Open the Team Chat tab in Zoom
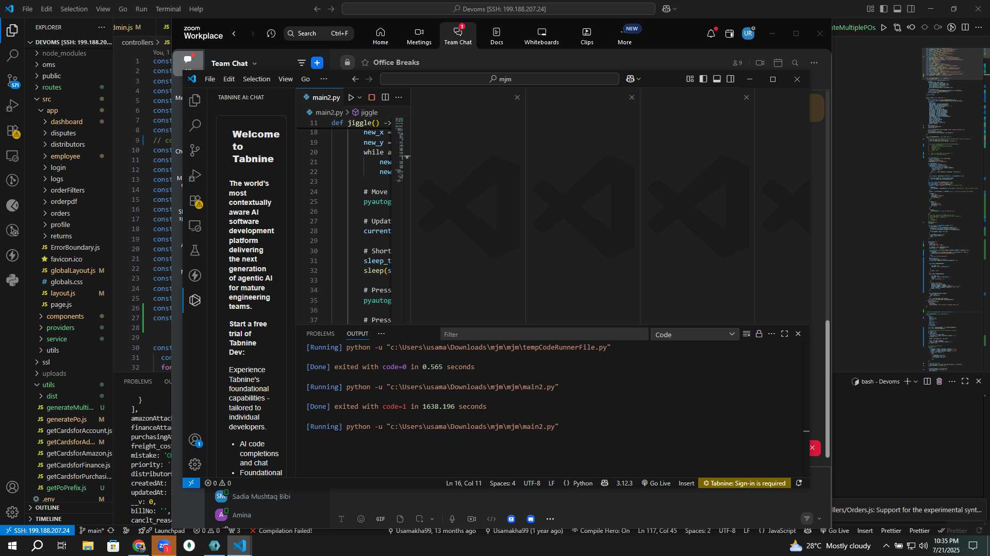 pos(458,35)
